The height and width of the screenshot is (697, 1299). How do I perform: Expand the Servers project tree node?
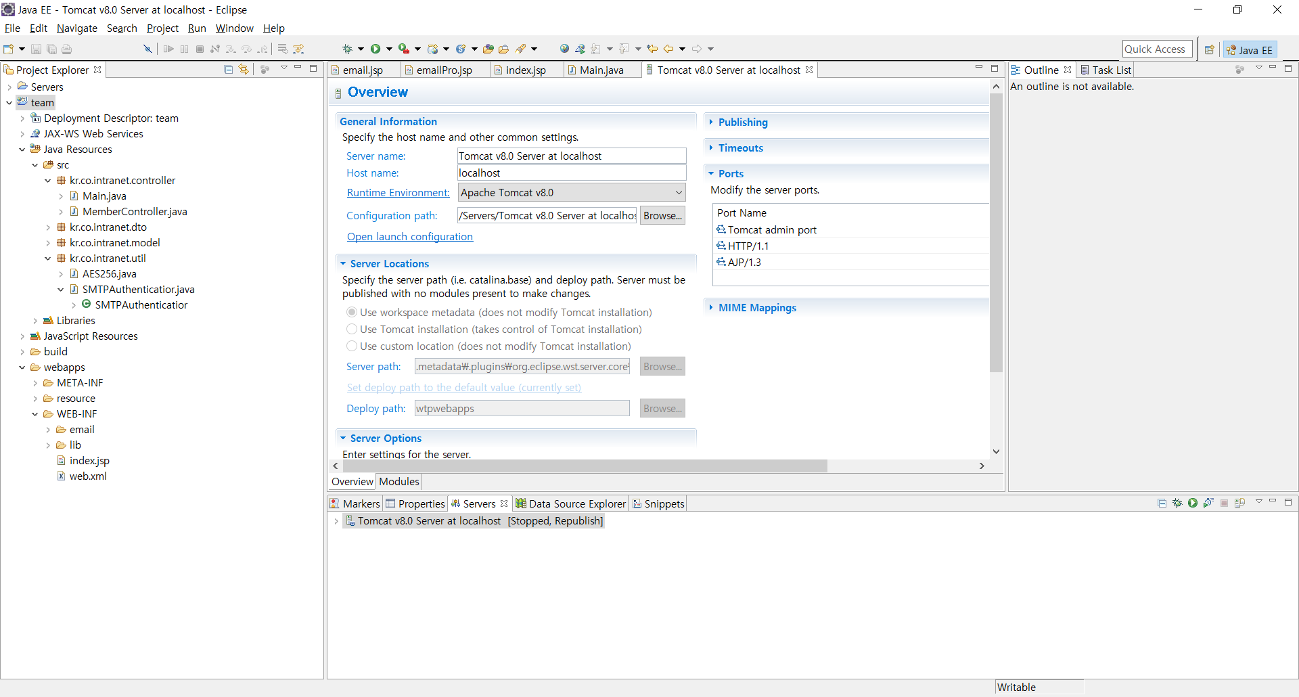(x=9, y=87)
